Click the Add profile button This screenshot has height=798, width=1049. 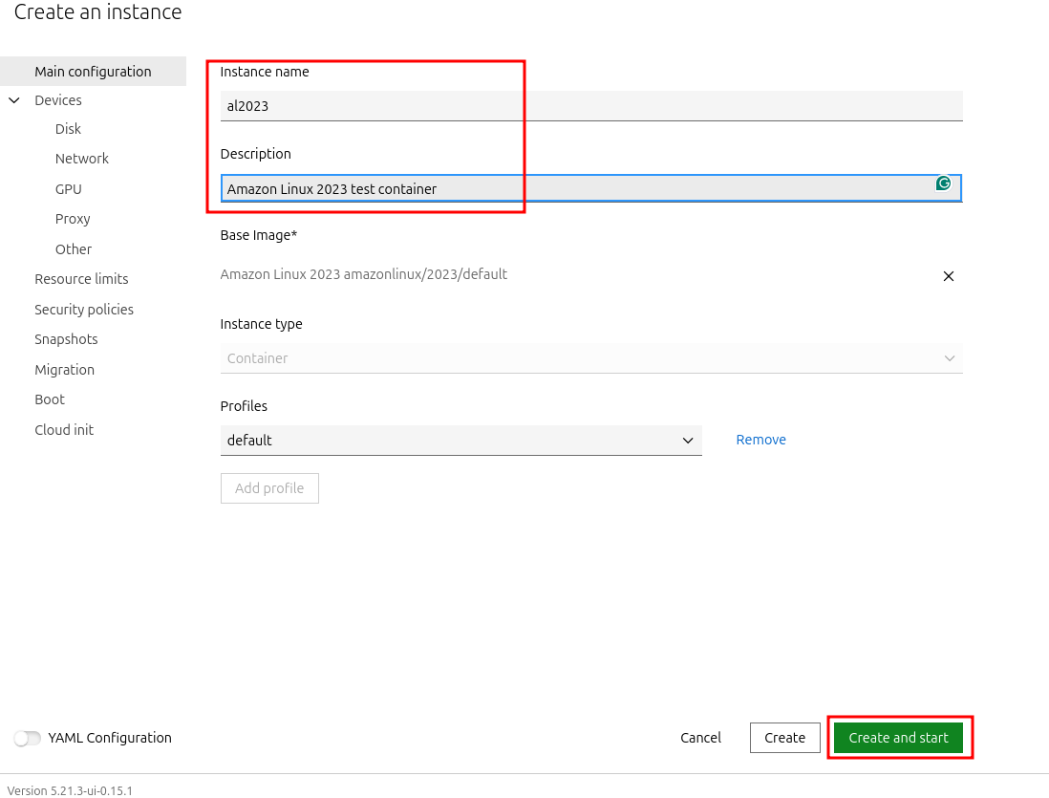[269, 488]
